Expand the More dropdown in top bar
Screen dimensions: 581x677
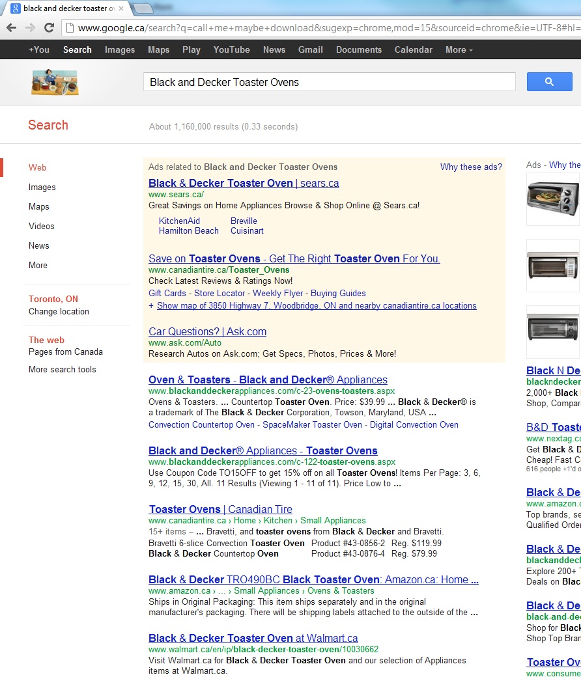(x=459, y=49)
